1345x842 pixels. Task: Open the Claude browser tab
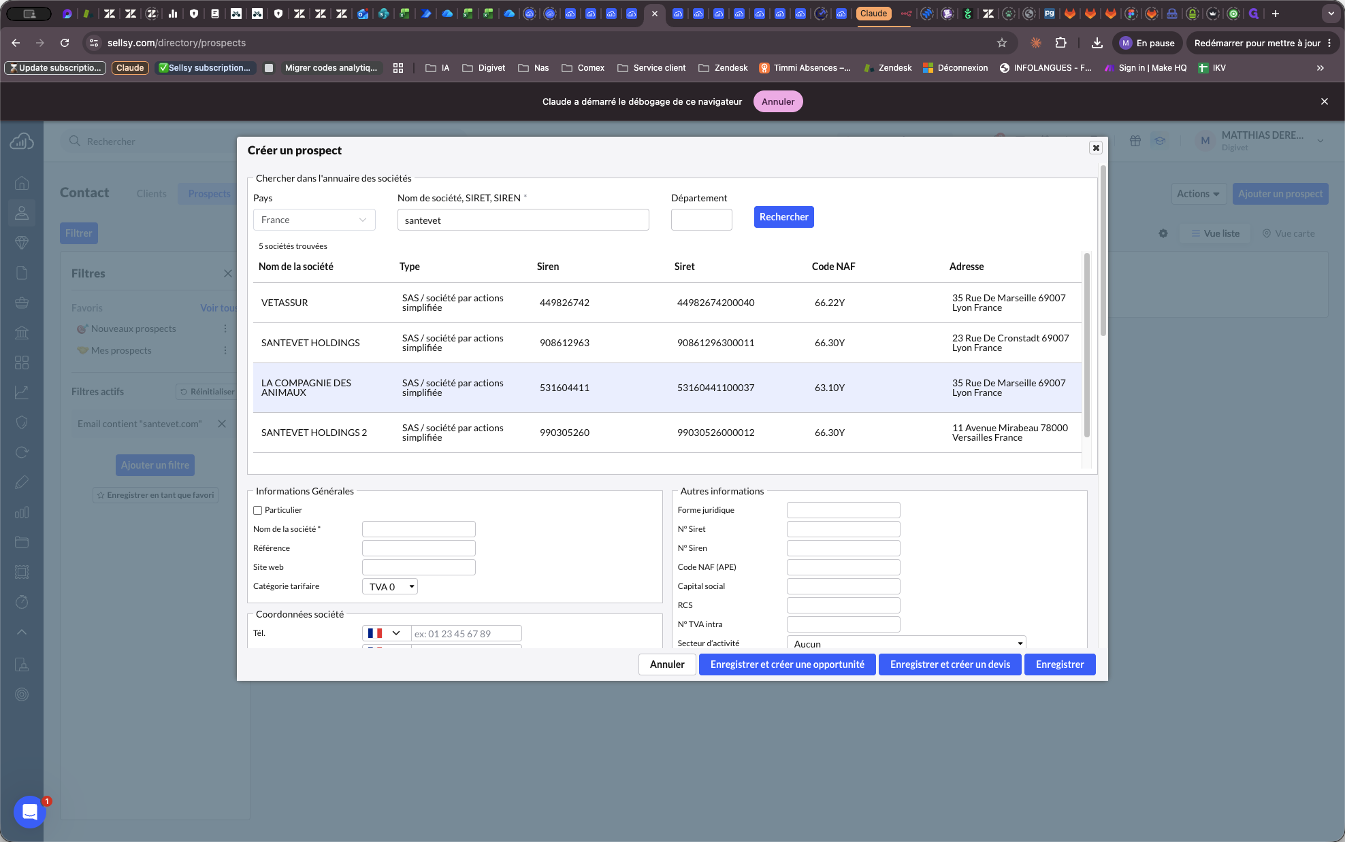tap(873, 14)
